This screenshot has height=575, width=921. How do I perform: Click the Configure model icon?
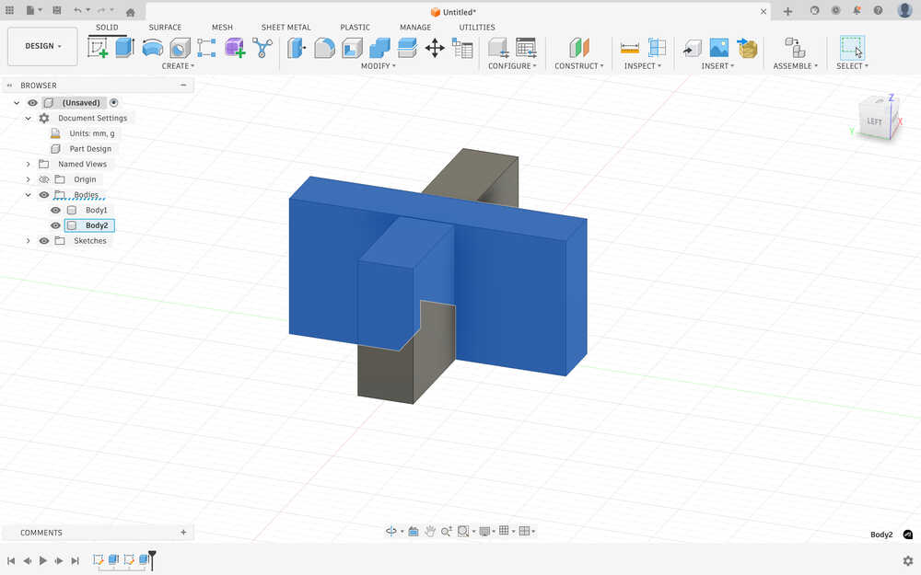pyautogui.click(x=498, y=48)
